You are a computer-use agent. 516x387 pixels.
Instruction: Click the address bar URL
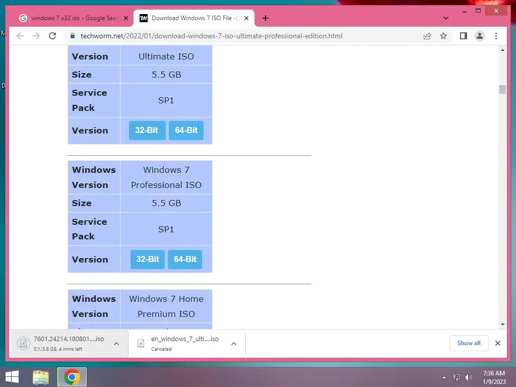click(x=211, y=36)
